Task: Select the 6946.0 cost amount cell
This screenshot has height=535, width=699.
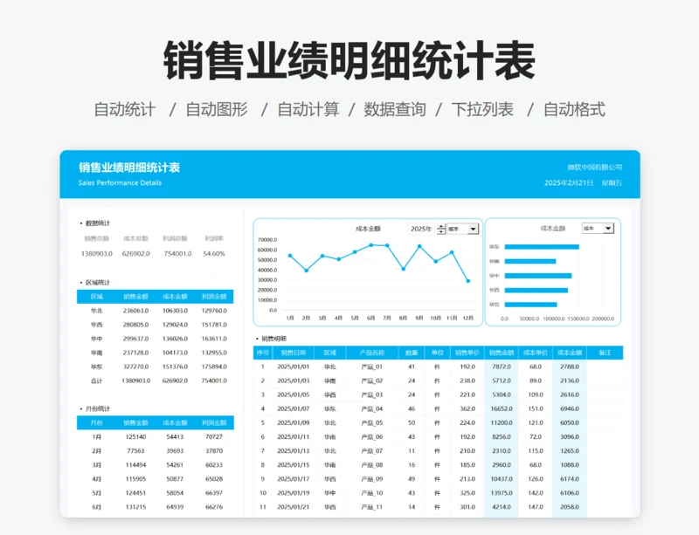Action: (x=570, y=409)
